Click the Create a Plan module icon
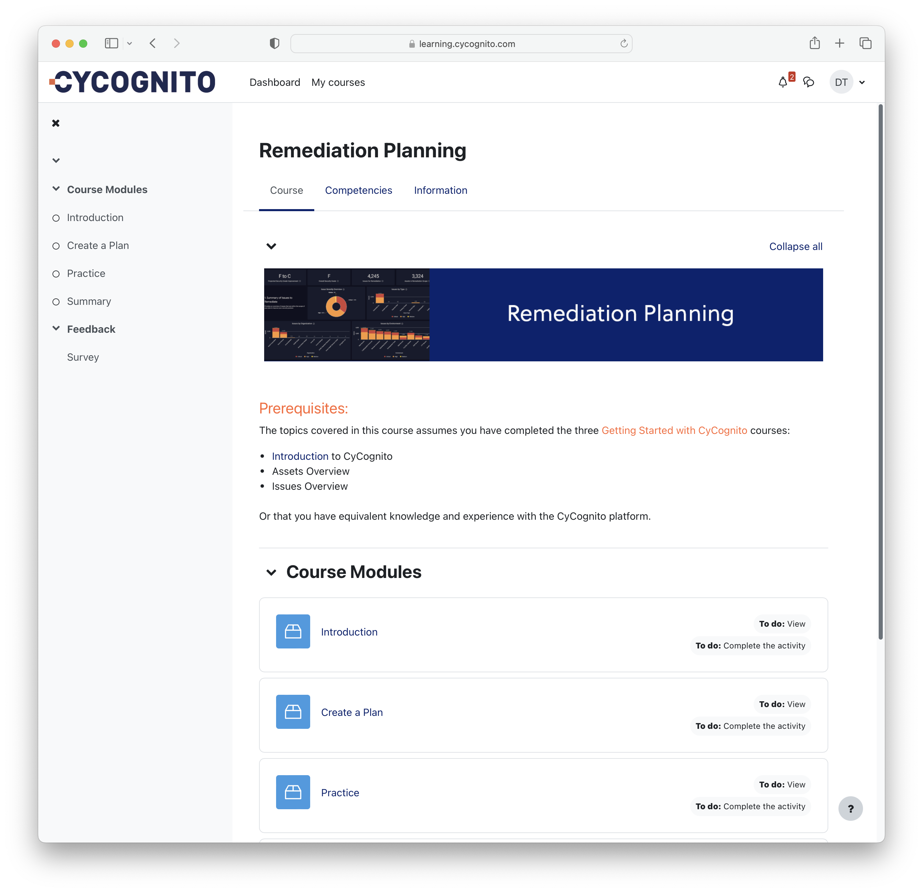This screenshot has width=923, height=893. (293, 712)
